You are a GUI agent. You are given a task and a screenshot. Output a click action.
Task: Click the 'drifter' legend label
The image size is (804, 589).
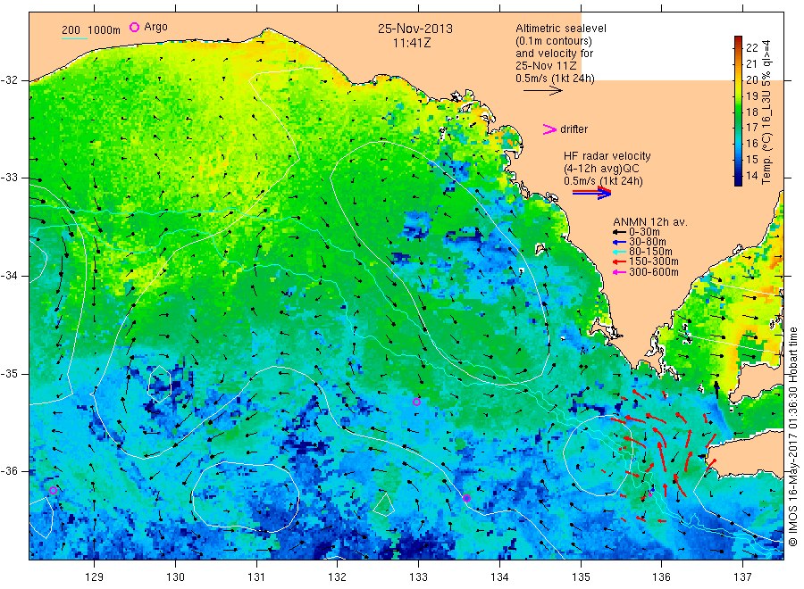(574, 129)
